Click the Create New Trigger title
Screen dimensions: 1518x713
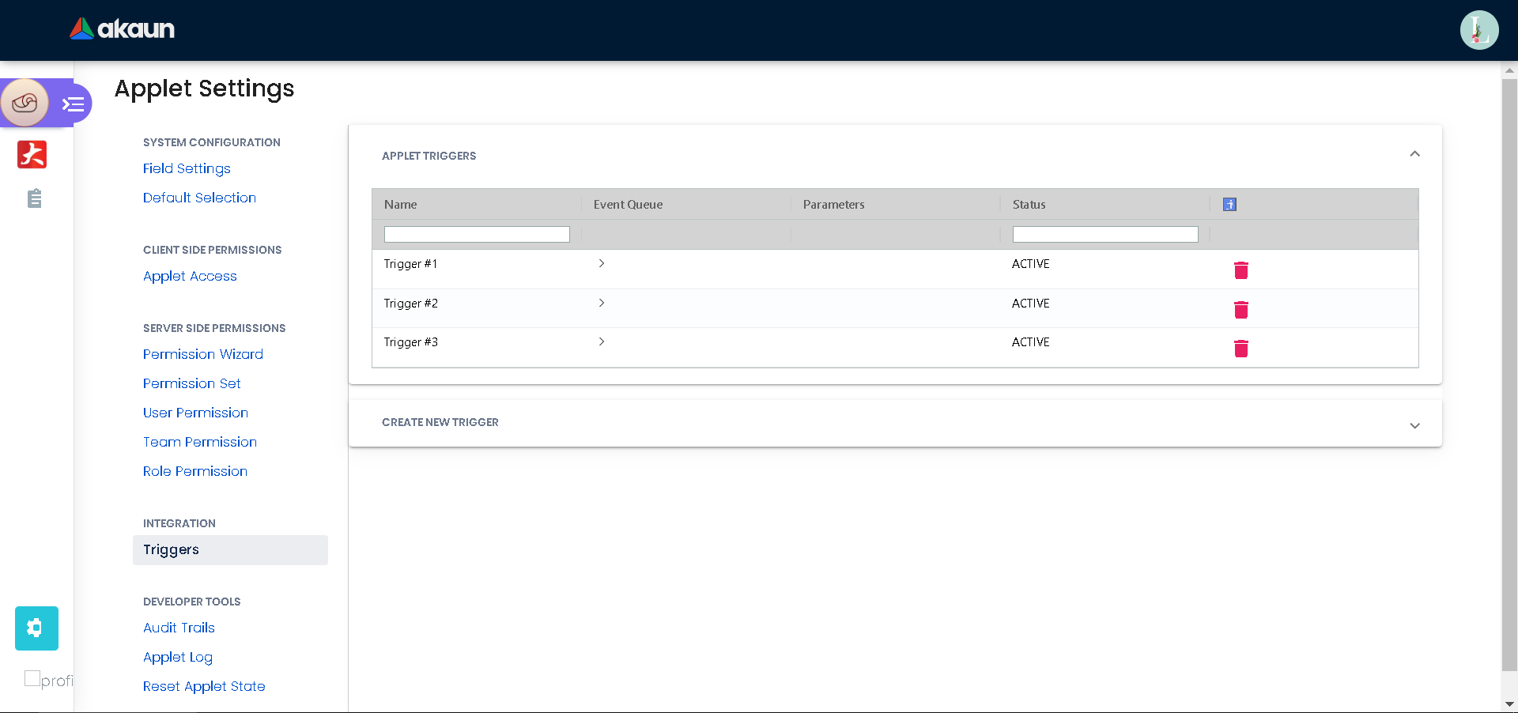click(440, 422)
